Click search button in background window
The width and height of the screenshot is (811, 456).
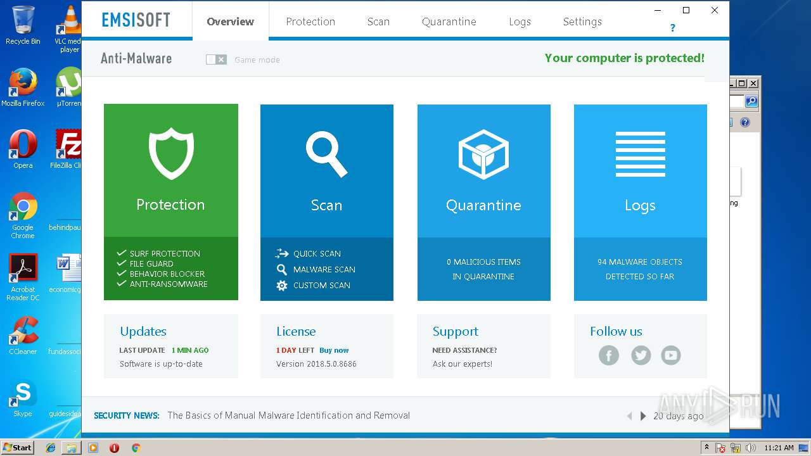pyautogui.click(x=751, y=101)
